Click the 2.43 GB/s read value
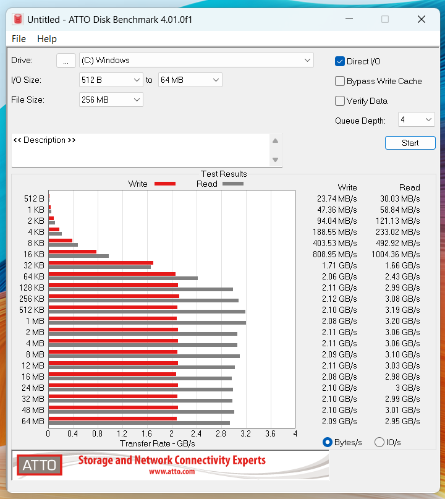This screenshot has height=499, width=445. coord(402,276)
